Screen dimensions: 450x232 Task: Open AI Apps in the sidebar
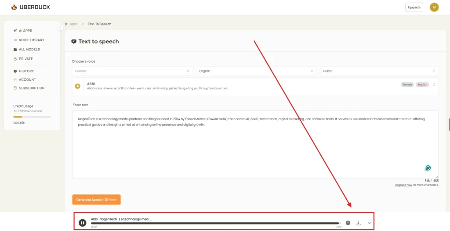pos(23,31)
